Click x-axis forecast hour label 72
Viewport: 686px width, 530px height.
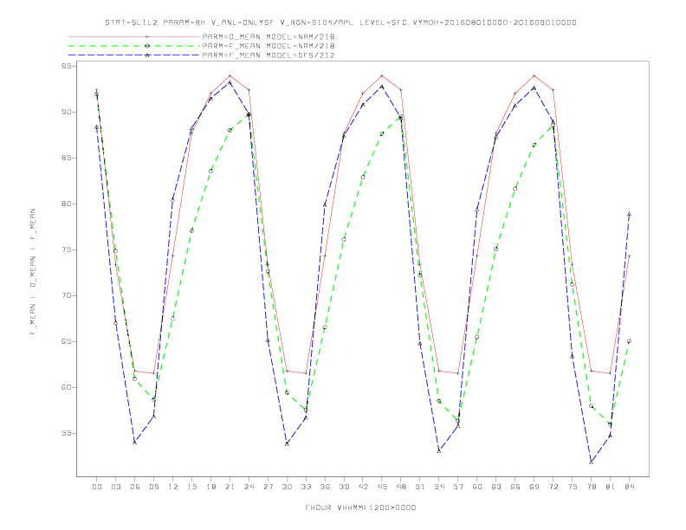click(x=553, y=487)
